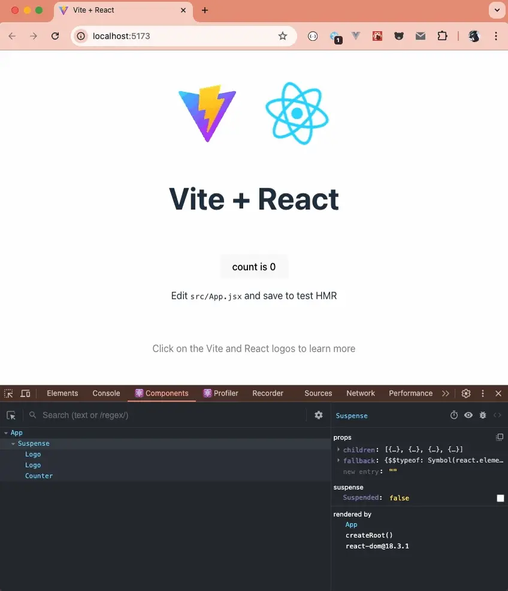Open a new browser tab
The width and height of the screenshot is (508, 591).
point(205,10)
